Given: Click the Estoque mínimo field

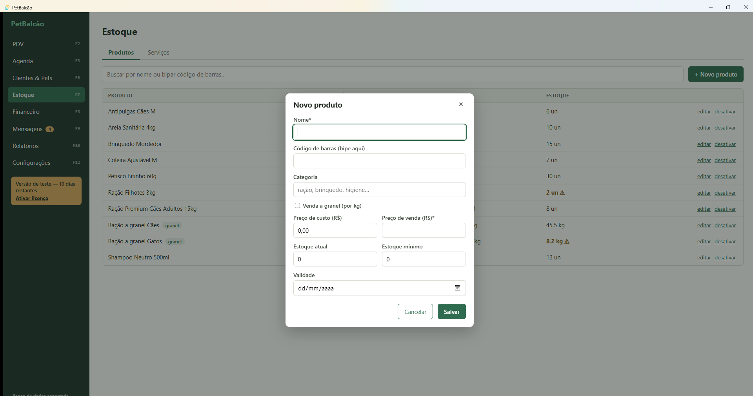Looking at the screenshot, I should point(424,259).
